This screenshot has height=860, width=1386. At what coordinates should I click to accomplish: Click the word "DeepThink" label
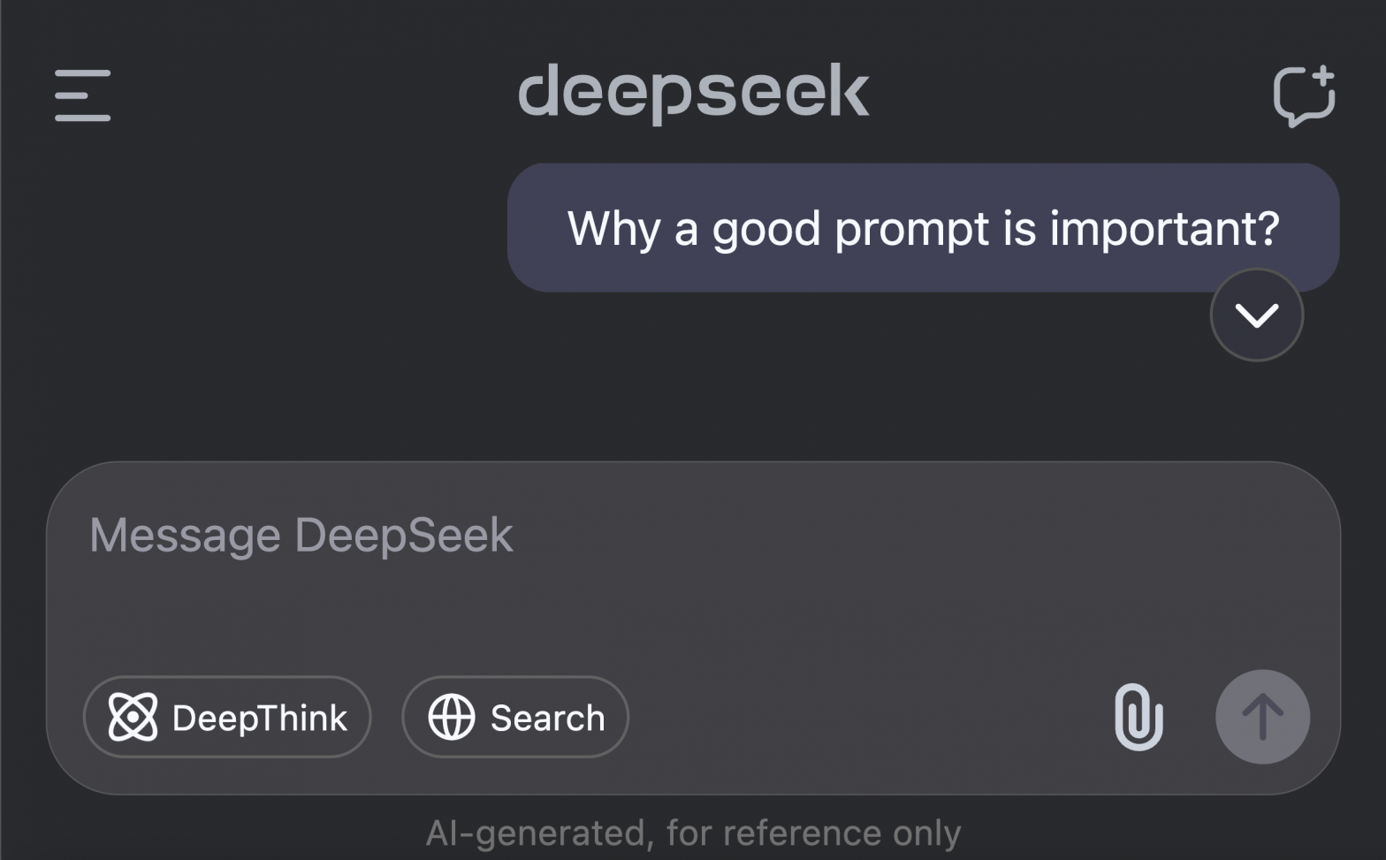(x=260, y=719)
